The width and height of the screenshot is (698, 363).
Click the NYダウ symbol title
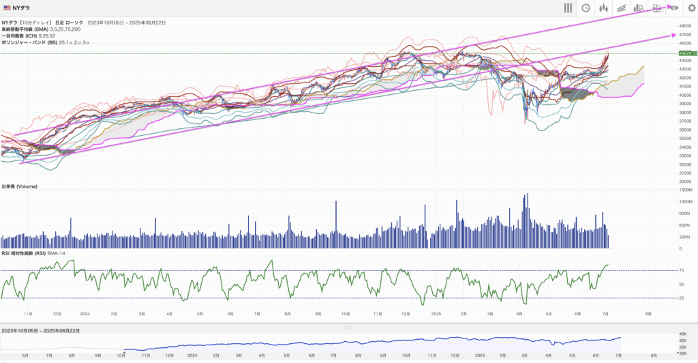pos(21,8)
